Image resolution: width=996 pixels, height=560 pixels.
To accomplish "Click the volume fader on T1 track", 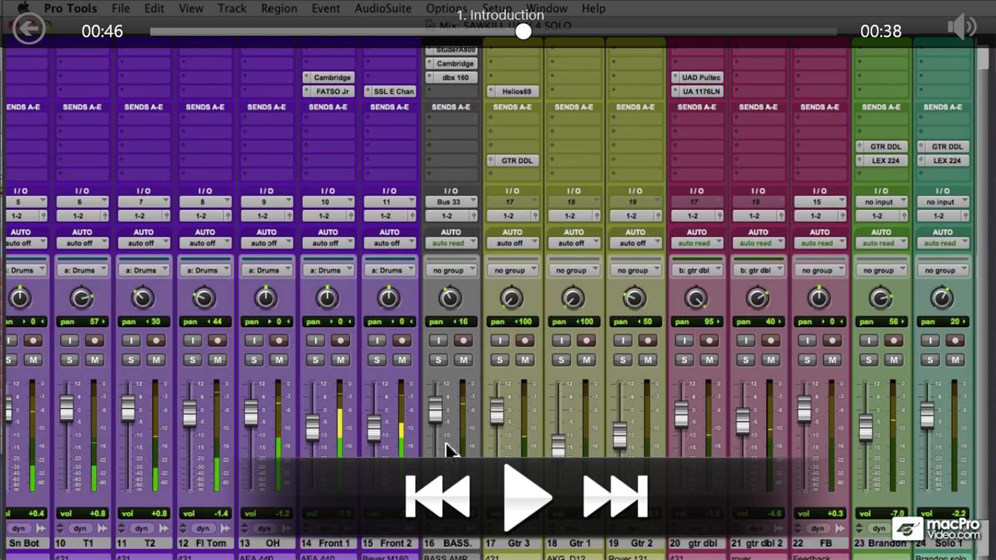I will (x=66, y=408).
